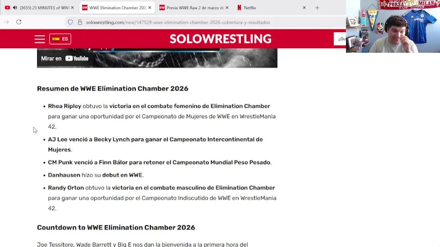Mute the YouTube tab audio icon

coord(15,8)
